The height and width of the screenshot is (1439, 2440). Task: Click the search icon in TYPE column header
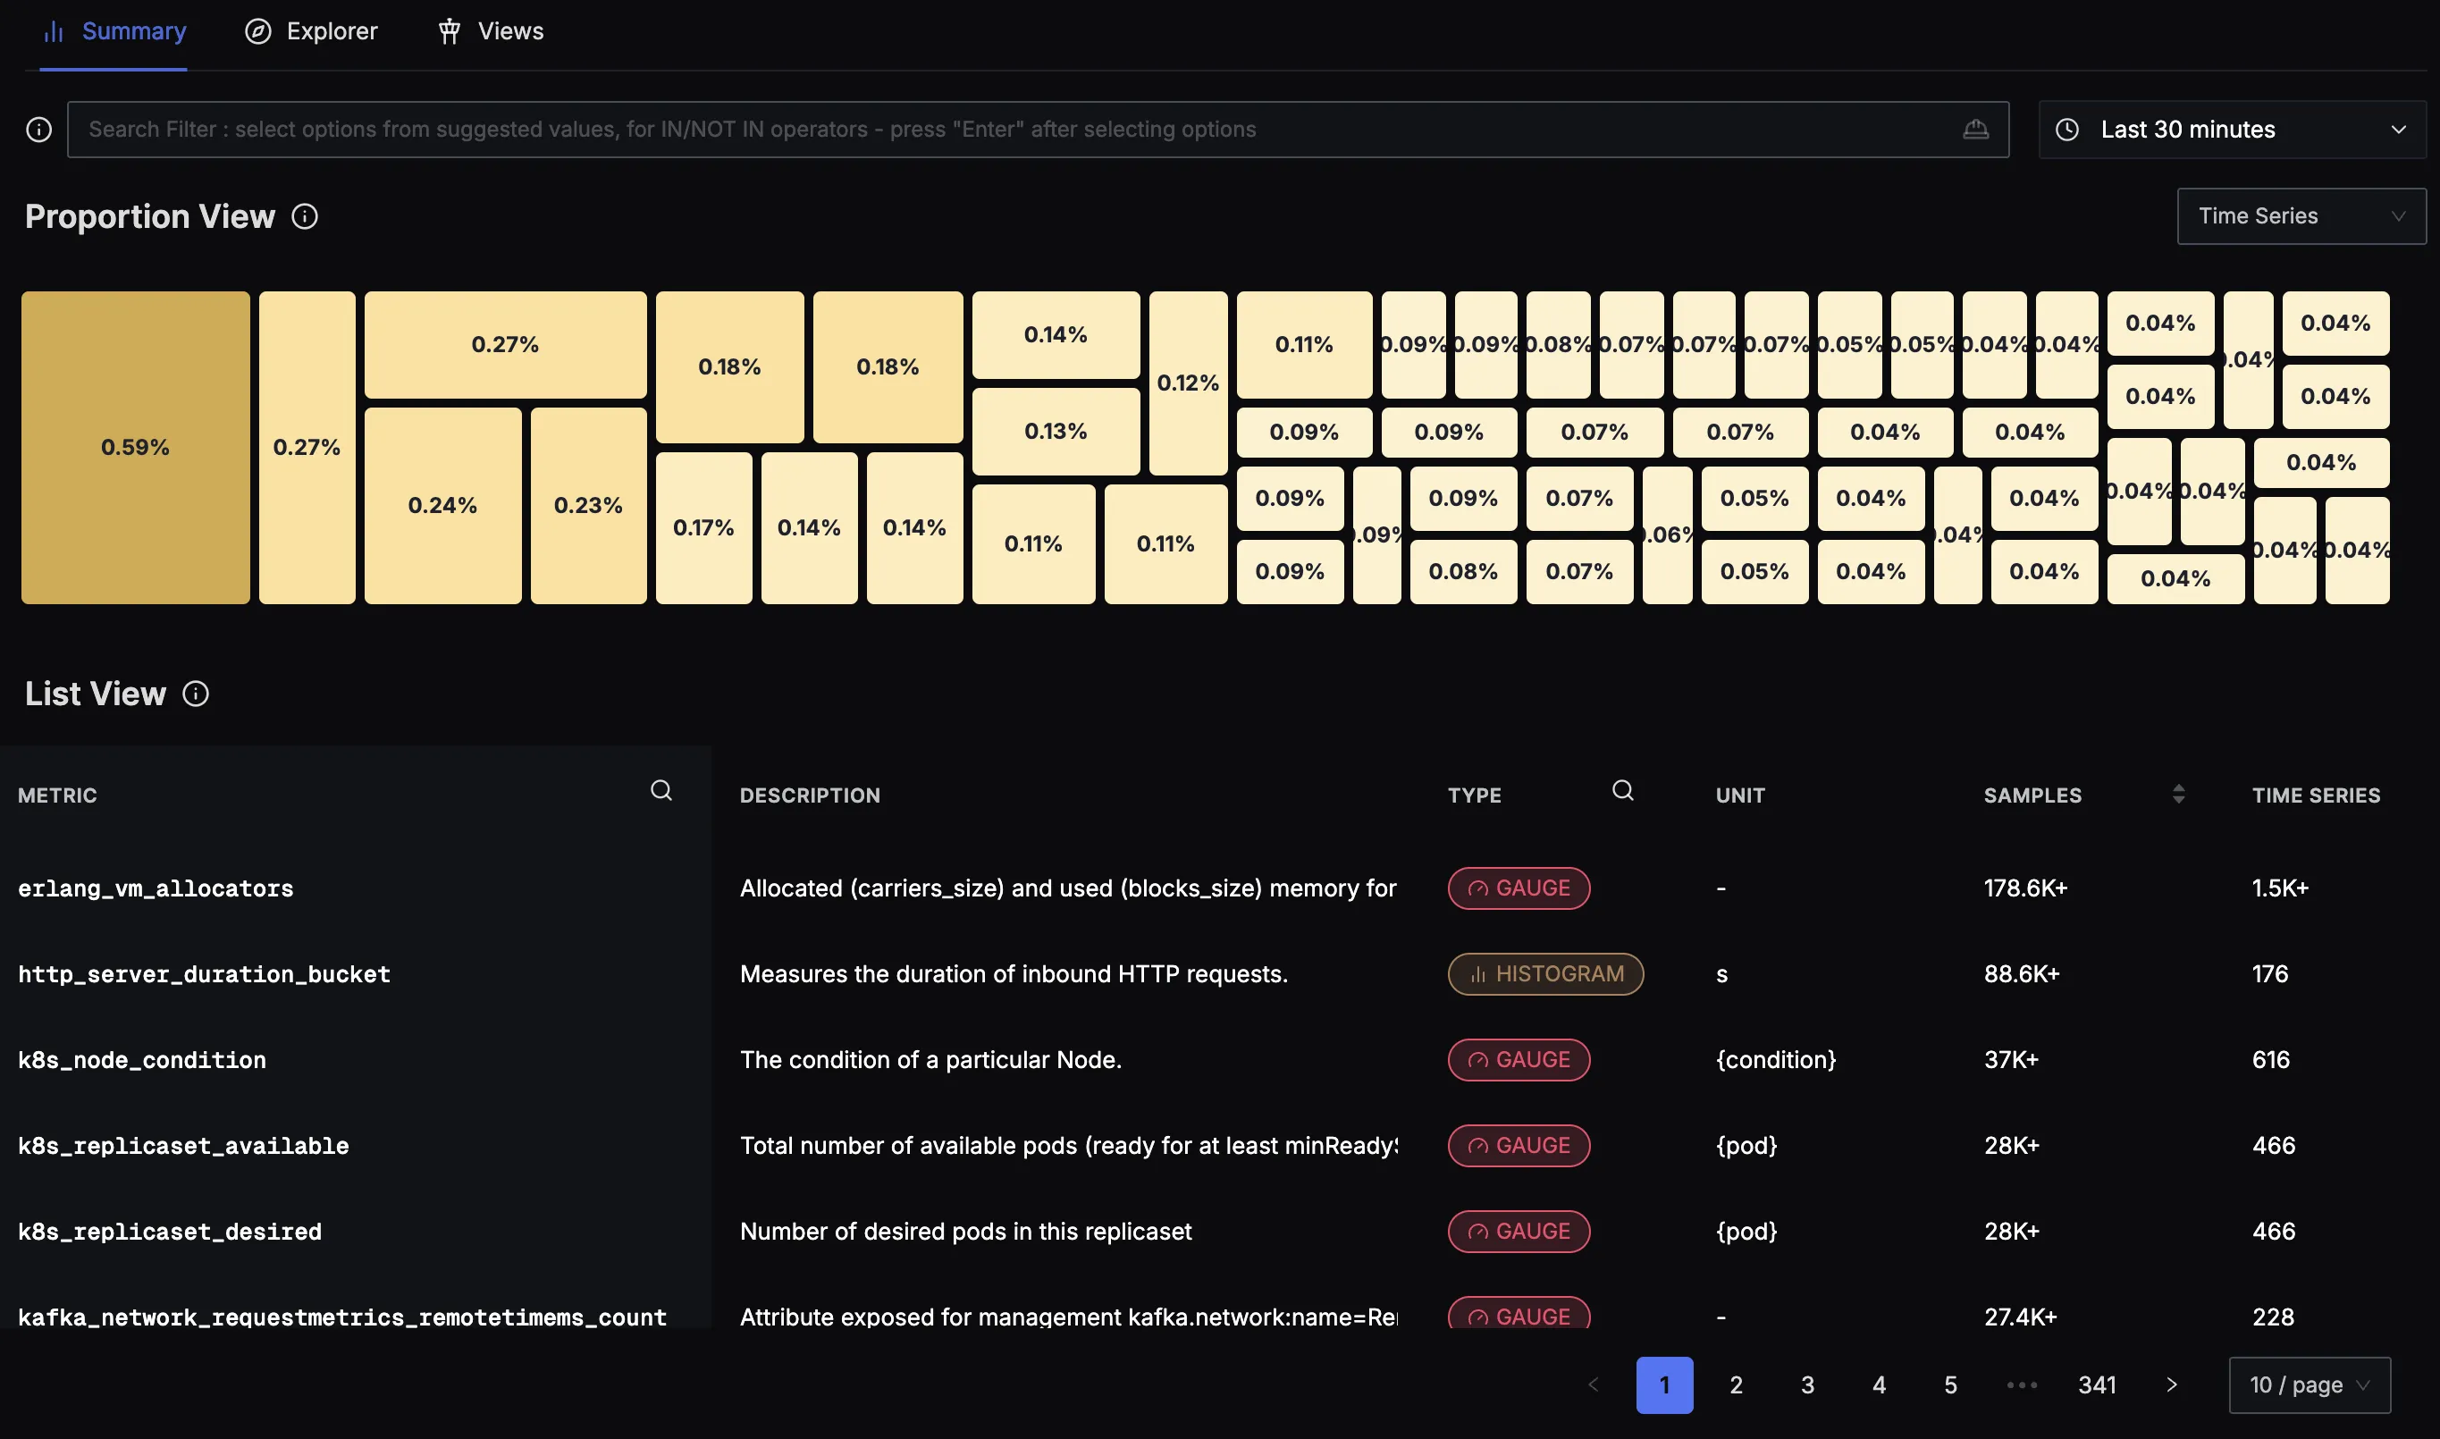tap(1623, 790)
